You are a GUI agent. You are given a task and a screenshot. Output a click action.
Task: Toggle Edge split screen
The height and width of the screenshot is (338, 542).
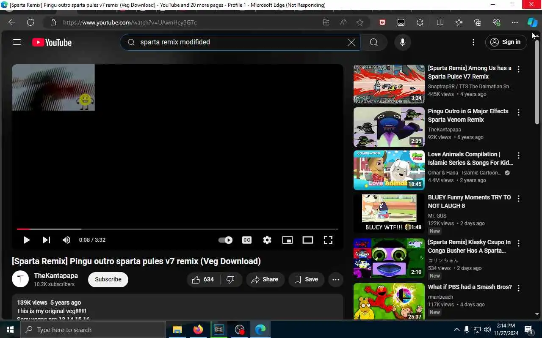tap(440, 22)
